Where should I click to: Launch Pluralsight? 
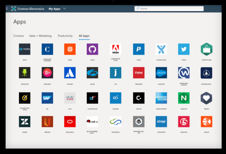coord(47,72)
